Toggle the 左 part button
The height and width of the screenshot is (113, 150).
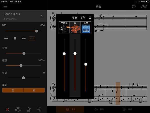(x=13, y=90)
